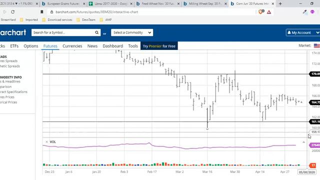
Task: Open the Select a Commodity dropdown
Action: (132, 32)
